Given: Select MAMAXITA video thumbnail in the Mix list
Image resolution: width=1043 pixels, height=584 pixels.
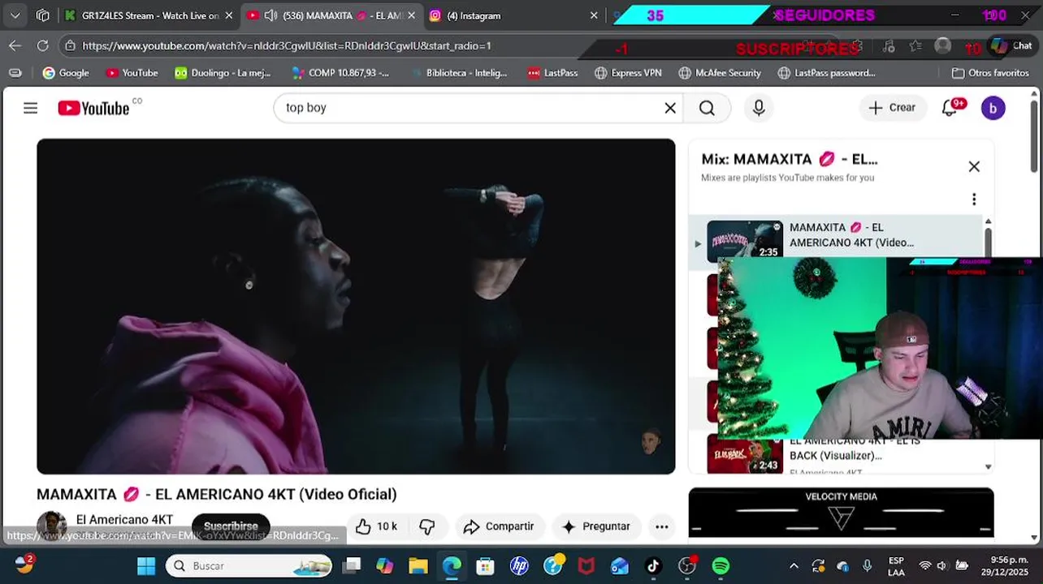Looking at the screenshot, I should [745, 240].
